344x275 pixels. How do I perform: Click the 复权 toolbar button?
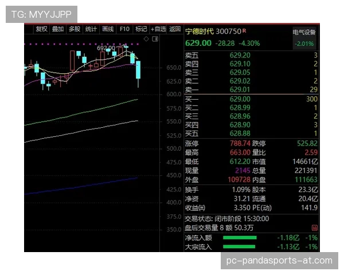[41, 29]
